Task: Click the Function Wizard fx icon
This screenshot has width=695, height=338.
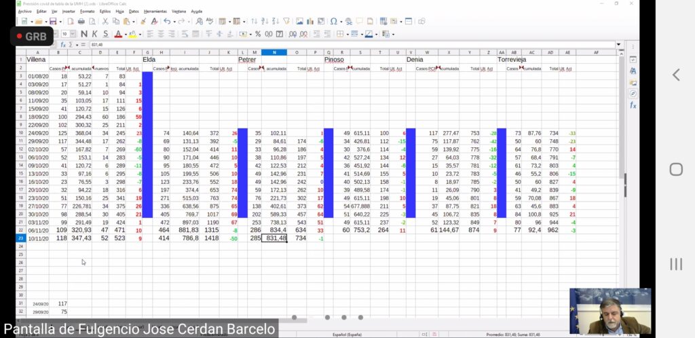Action: pos(63,44)
